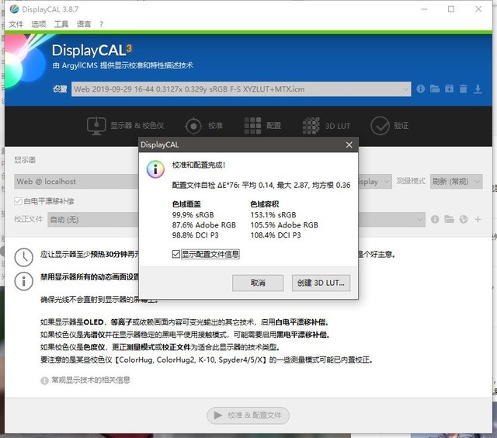Open the File menu (文件)
The height and width of the screenshot is (438, 497).
pos(16,24)
